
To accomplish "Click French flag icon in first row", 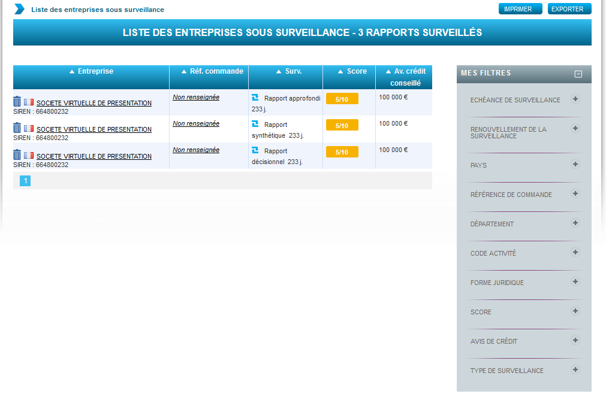I will [x=29, y=102].
